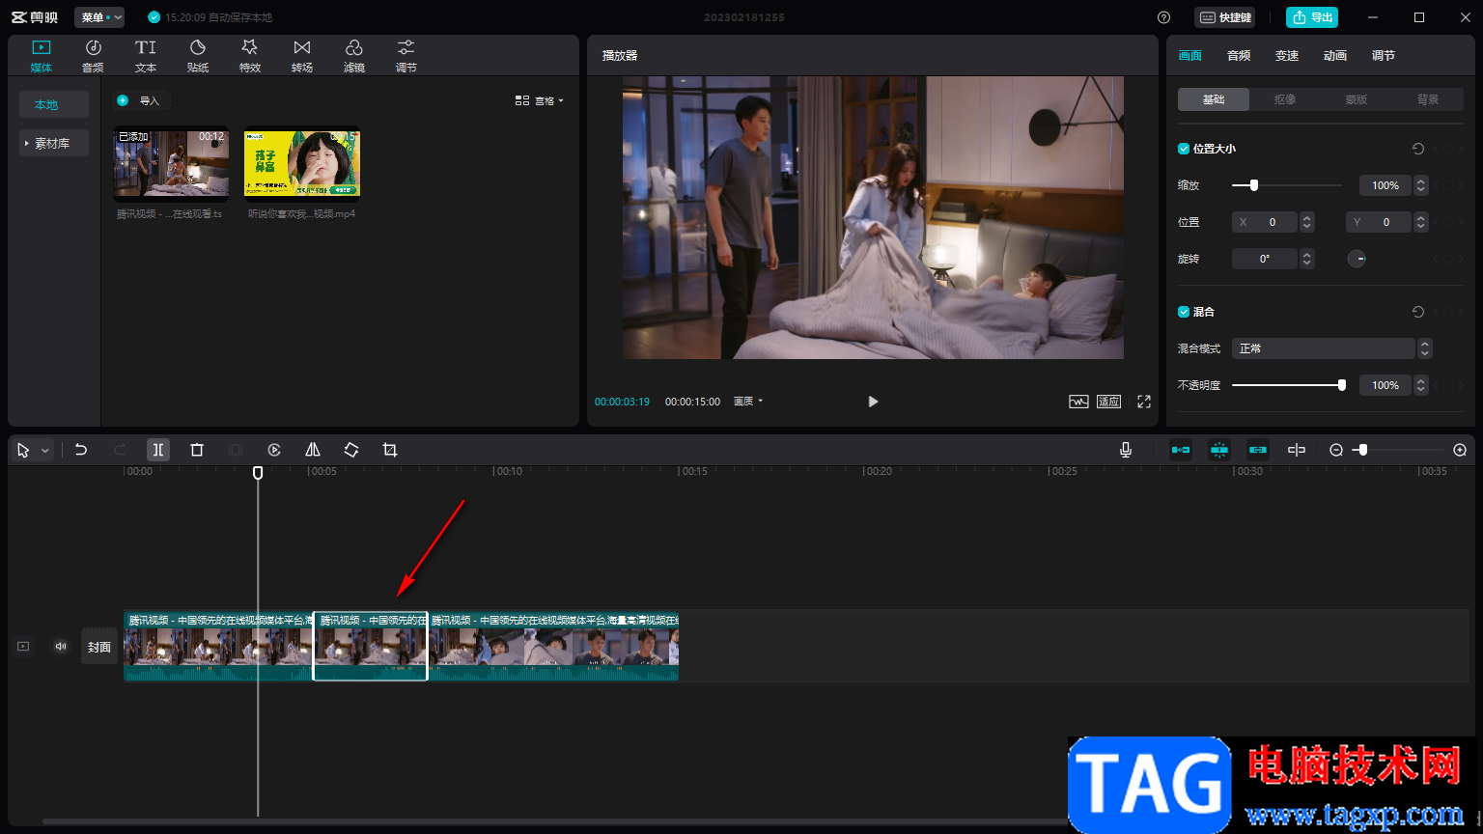Click the crop tool icon
Image resolution: width=1483 pixels, height=834 pixels.
click(x=390, y=450)
